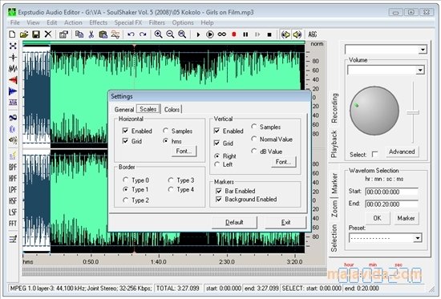This screenshot has height=299, width=441.
Task: Copy selection using the copy icon
Action: [79, 34]
